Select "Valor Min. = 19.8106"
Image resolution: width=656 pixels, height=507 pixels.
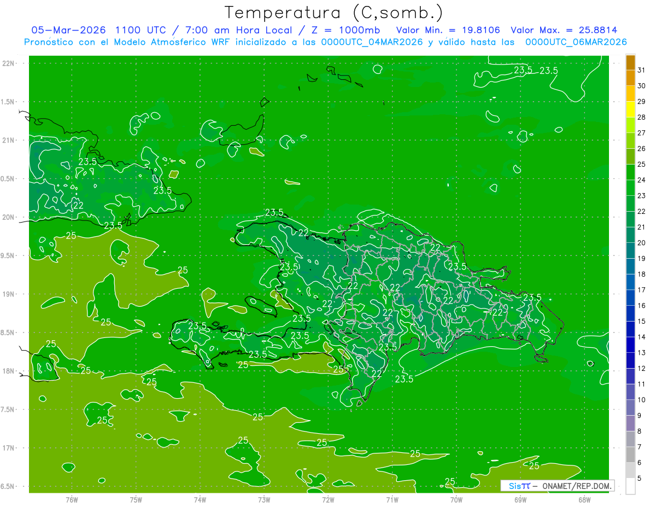448,30
